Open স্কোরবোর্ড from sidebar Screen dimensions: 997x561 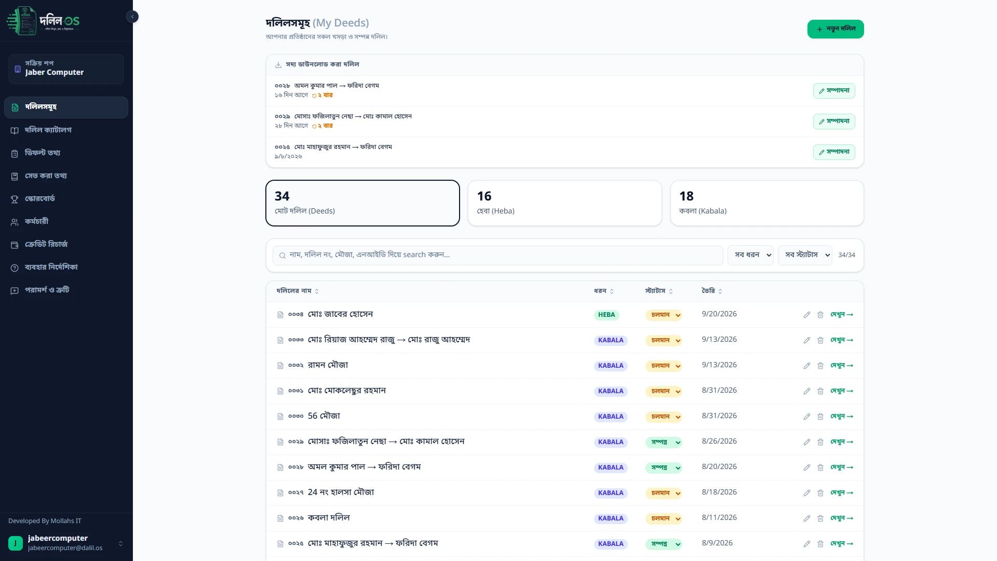[66, 198]
